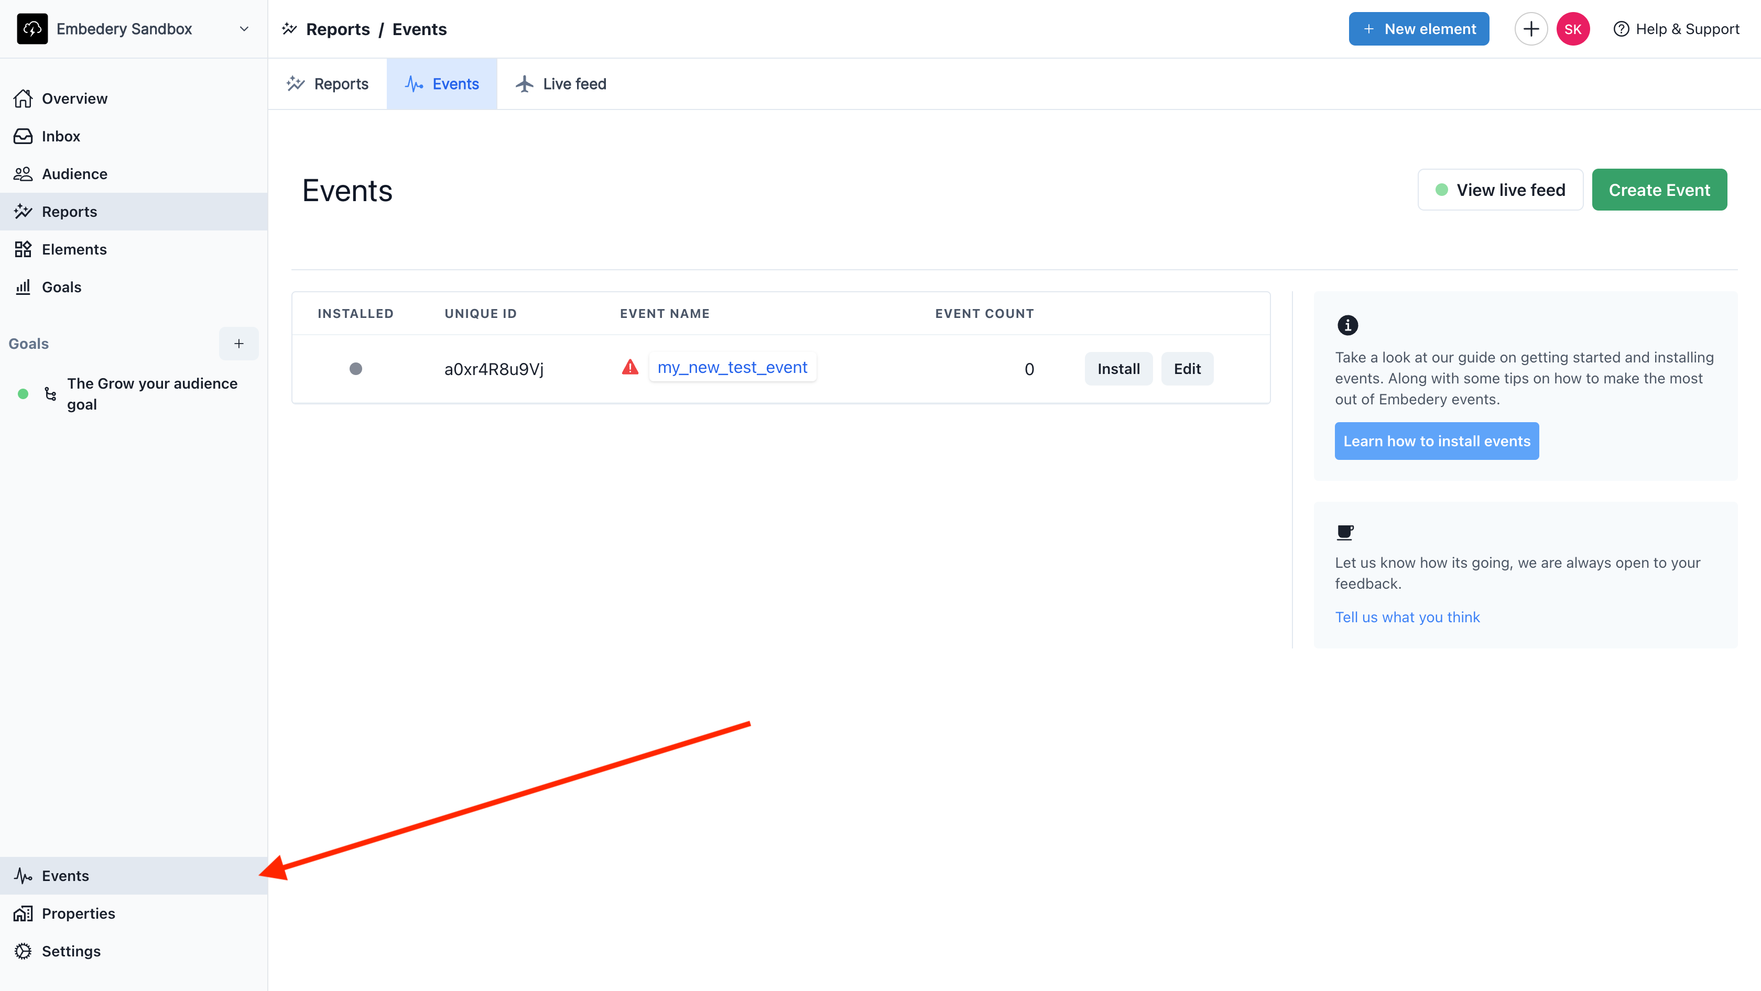Open Settings in the sidebar

coord(133,951)
